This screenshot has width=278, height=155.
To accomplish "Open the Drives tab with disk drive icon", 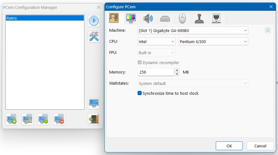I will click(x=165, y=18).
